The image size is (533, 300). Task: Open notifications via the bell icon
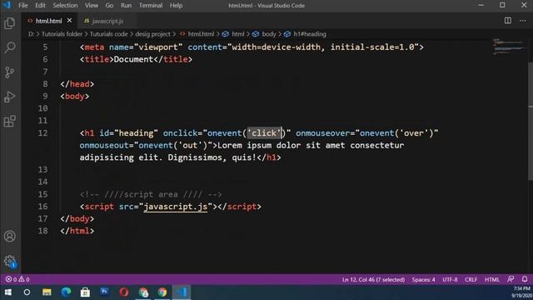[525, 279]
